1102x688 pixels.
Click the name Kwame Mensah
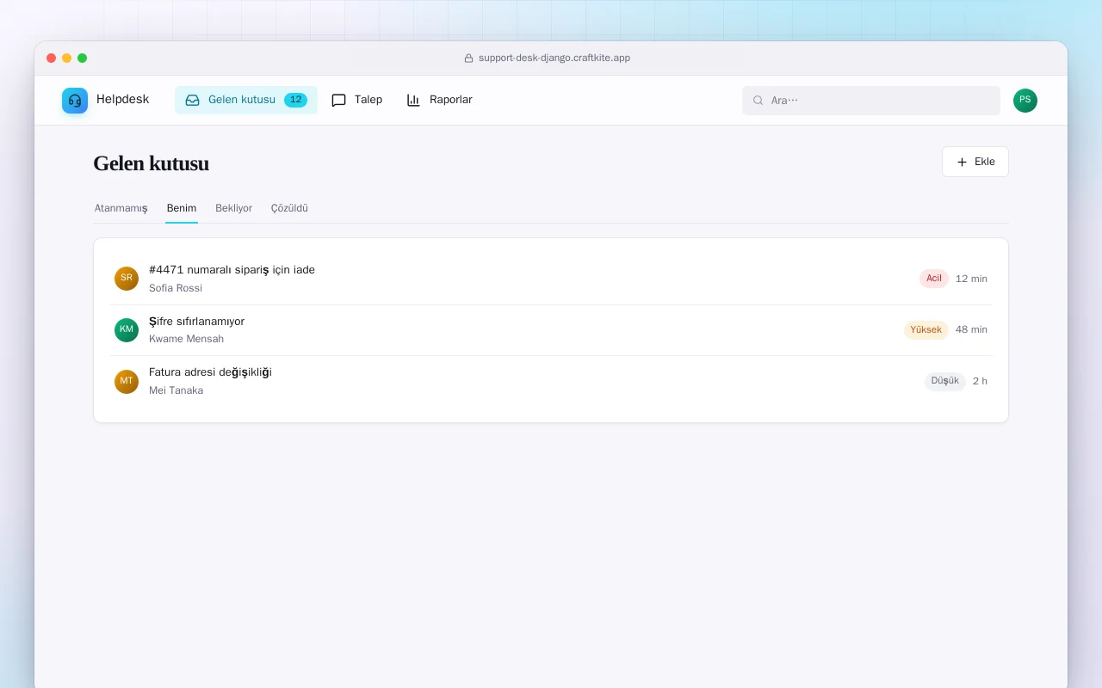187,339
